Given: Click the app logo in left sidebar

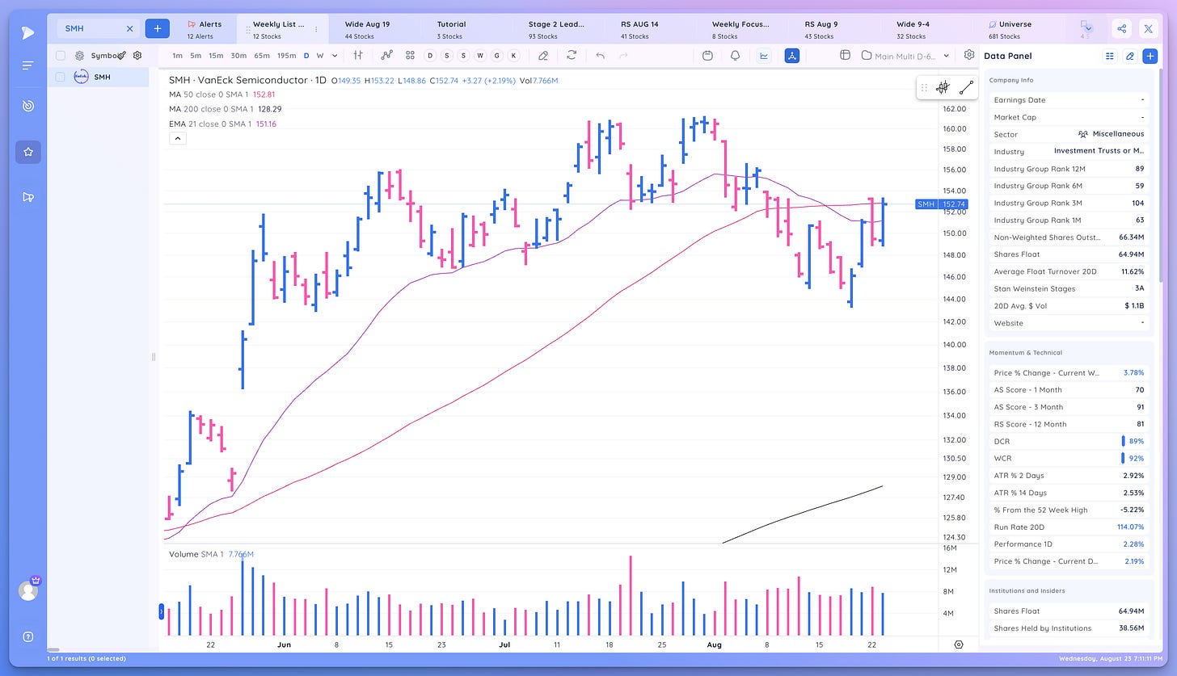Looking at the screenshot, I should 28,32.
